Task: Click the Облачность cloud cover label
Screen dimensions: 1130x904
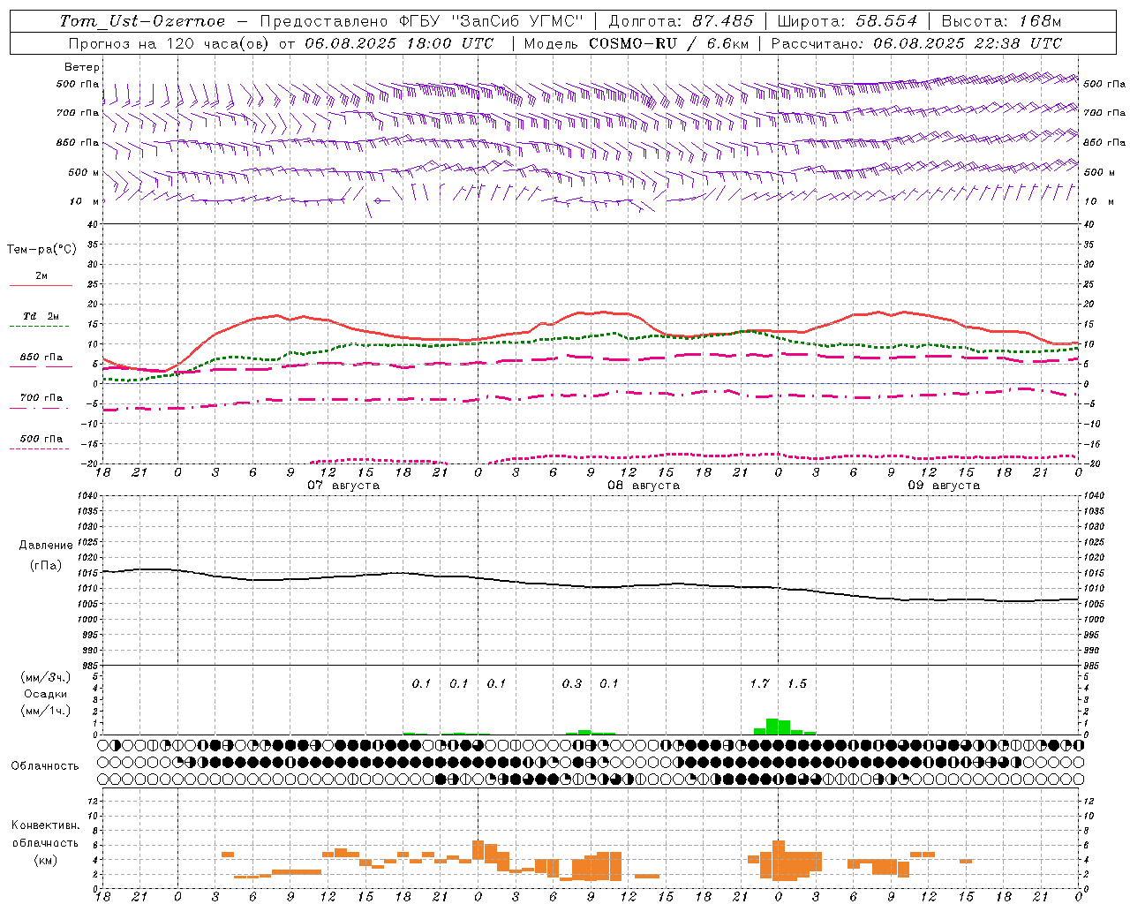Action: point(45,766)
